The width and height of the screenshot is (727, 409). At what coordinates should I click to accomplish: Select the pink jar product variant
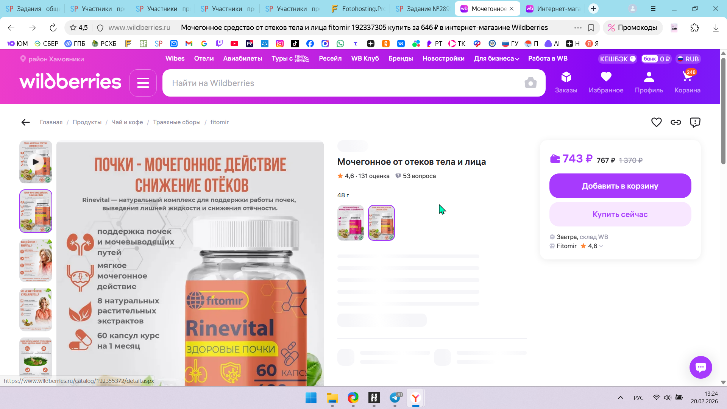(x=351, y=223)
